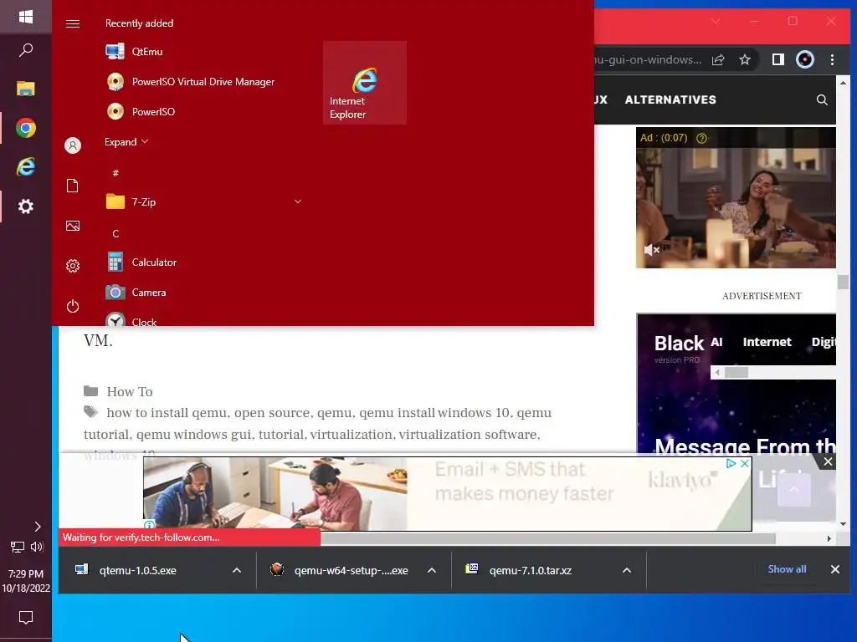Open the network icon in system tray

click(x=17, y=547)
